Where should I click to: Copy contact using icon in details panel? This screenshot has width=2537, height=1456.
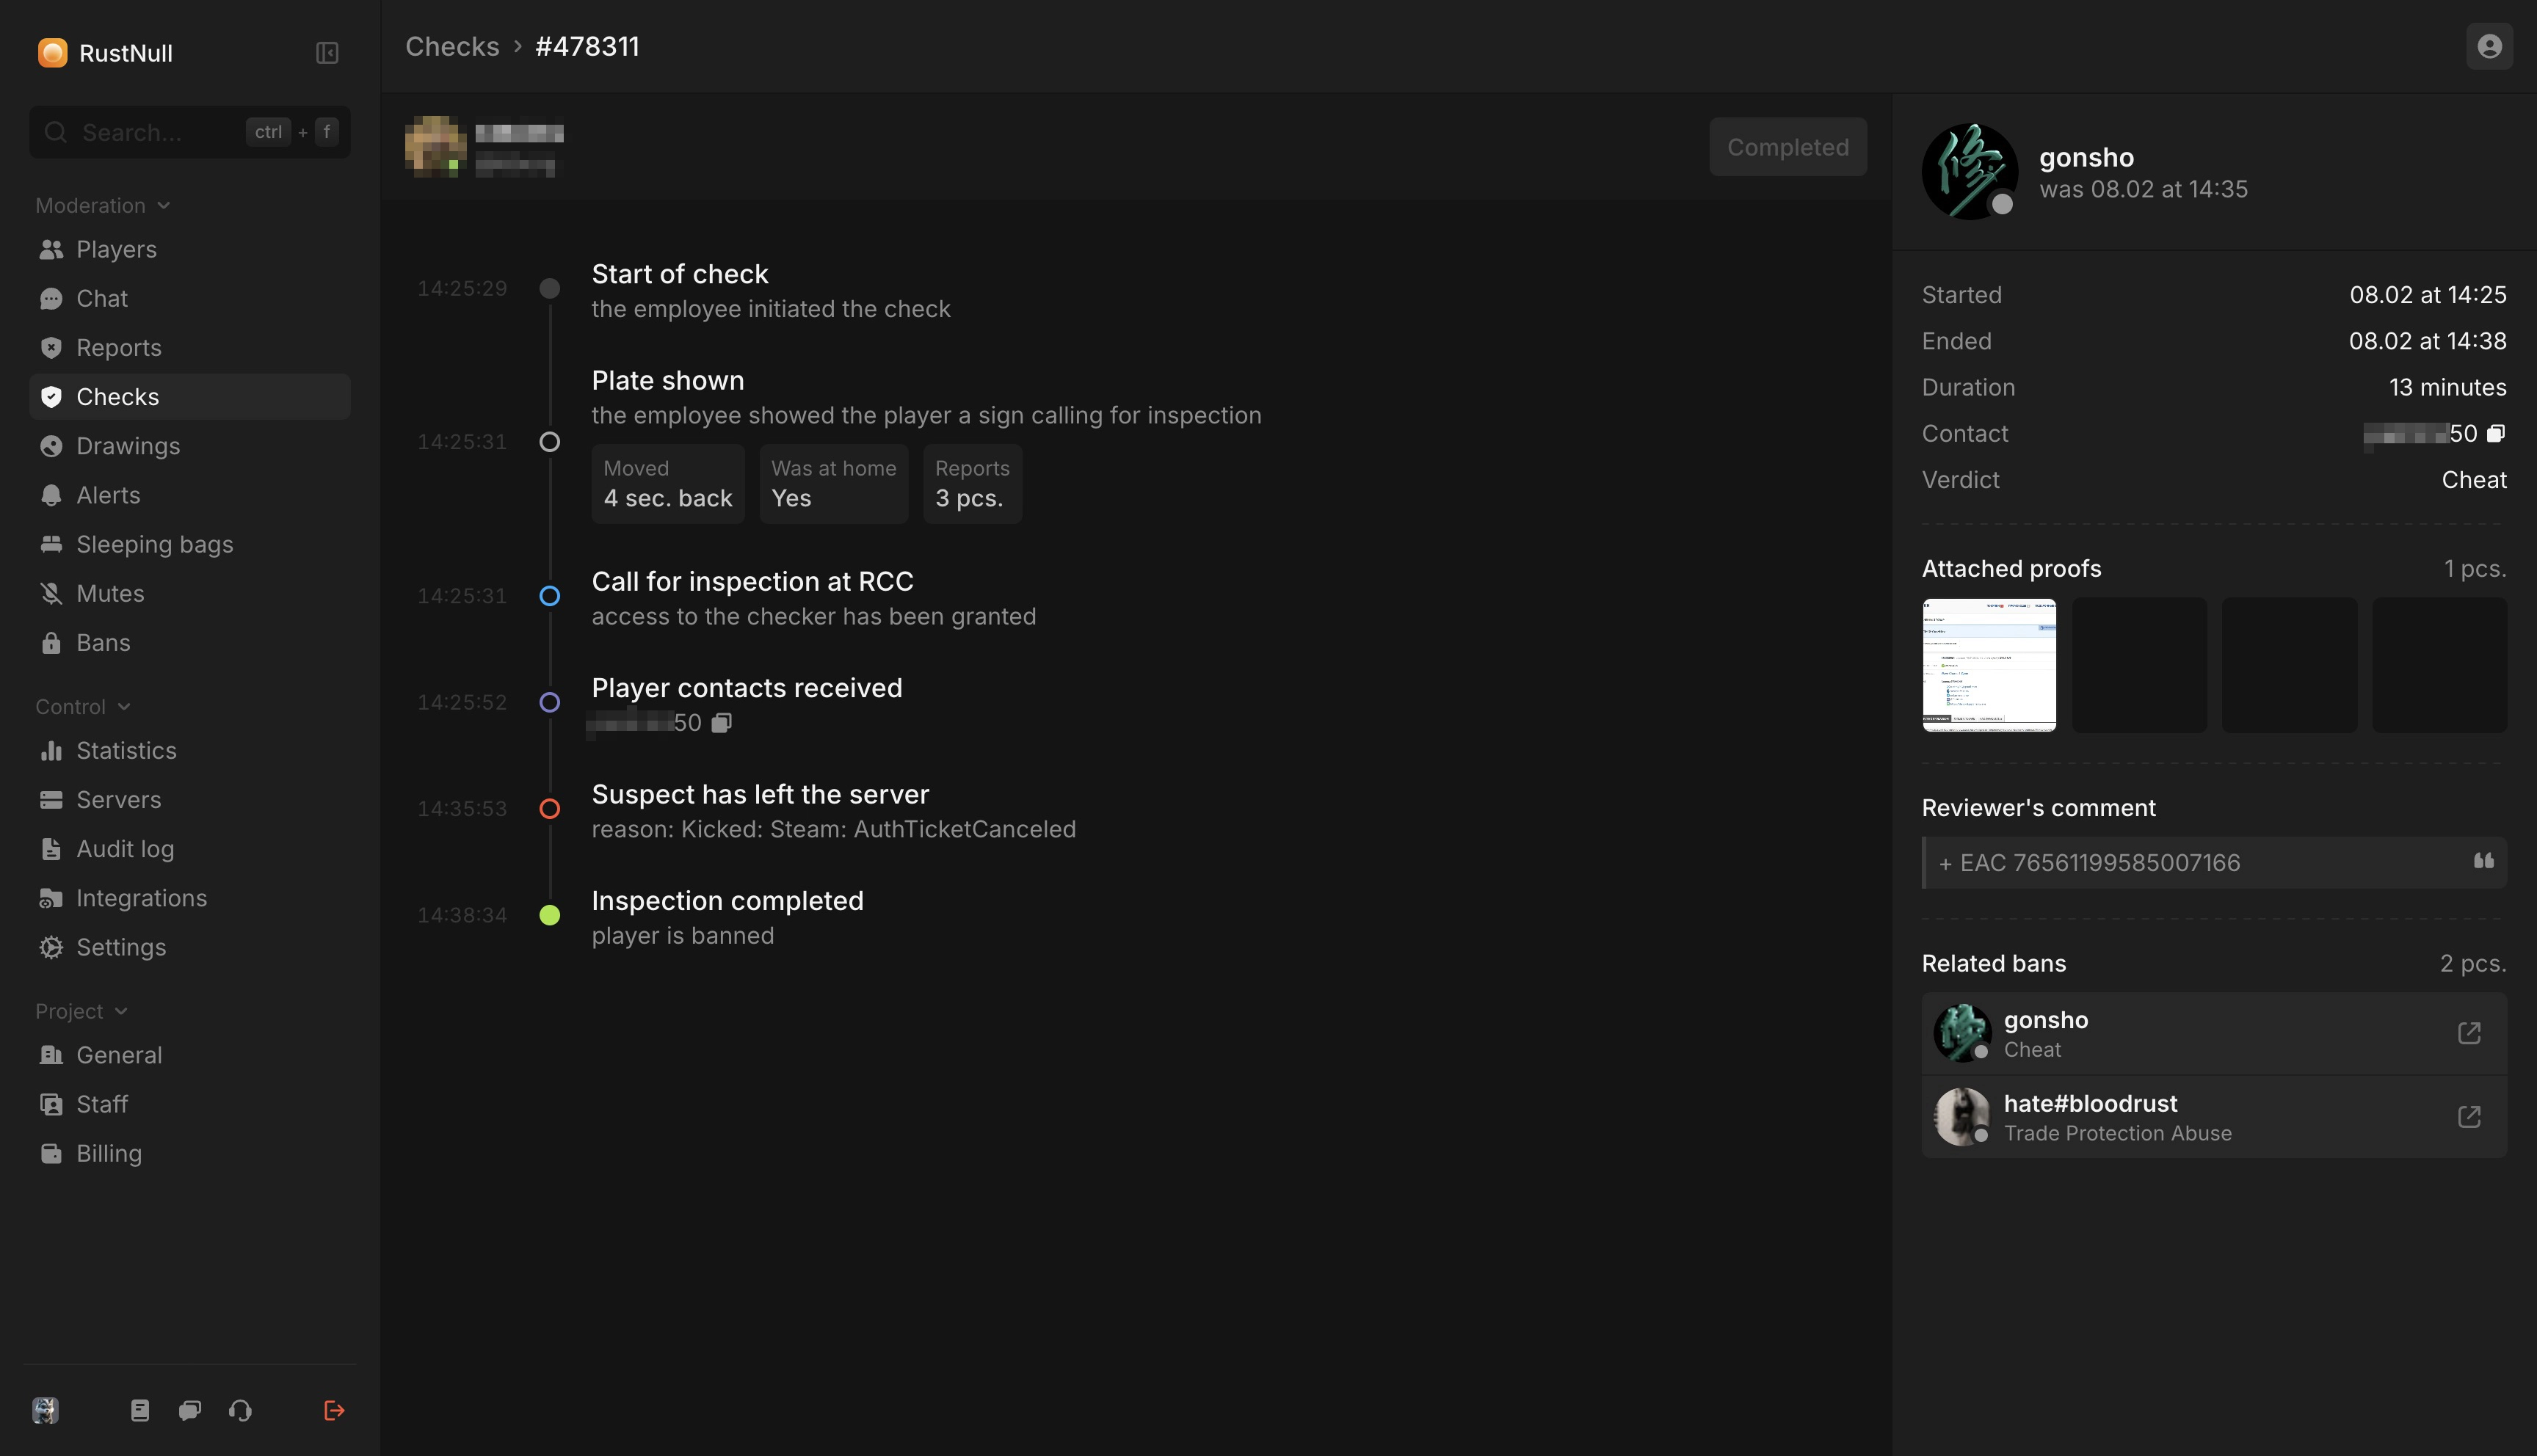(x=2496, y=433)
